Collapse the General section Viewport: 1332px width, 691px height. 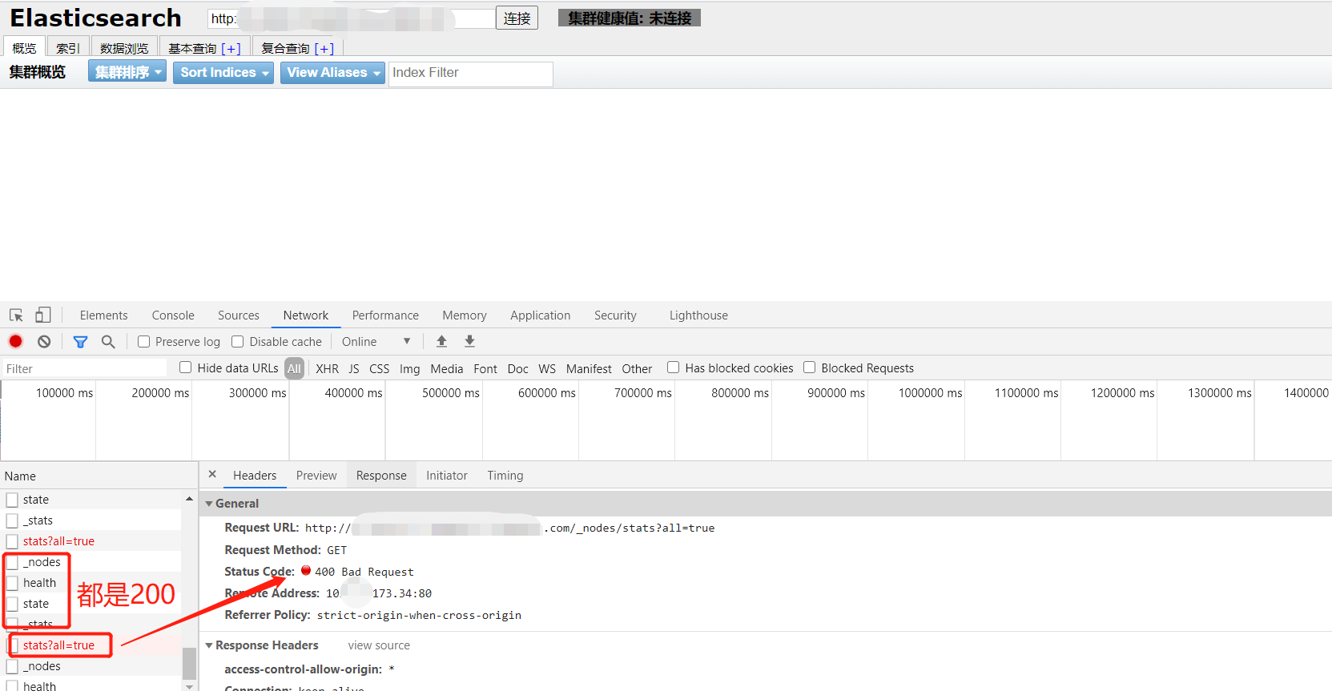point(209,504)
